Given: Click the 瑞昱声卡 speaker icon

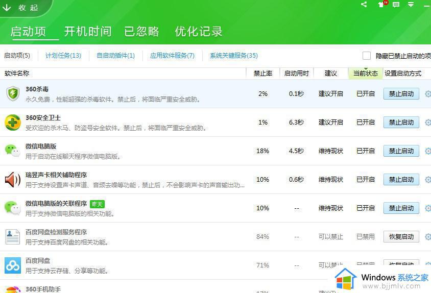Looking at the screenshot, I should tap(13, 180).
